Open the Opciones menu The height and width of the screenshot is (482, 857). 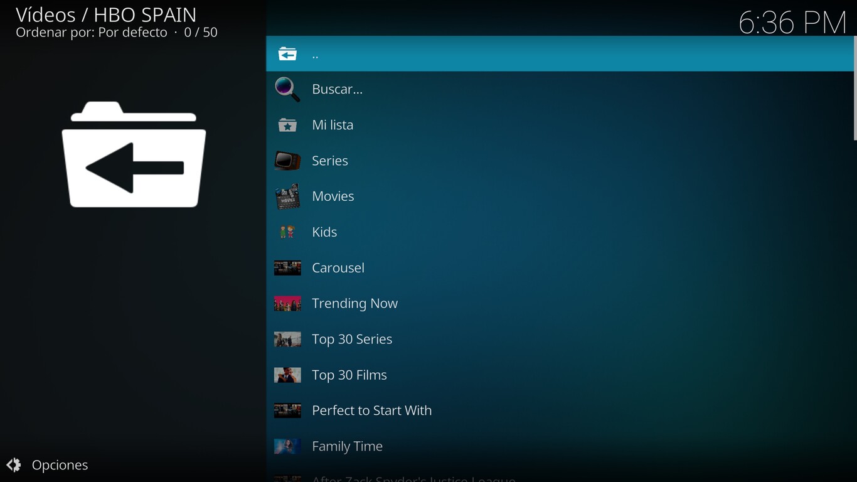pyautogui.click(x=60, y=465)
